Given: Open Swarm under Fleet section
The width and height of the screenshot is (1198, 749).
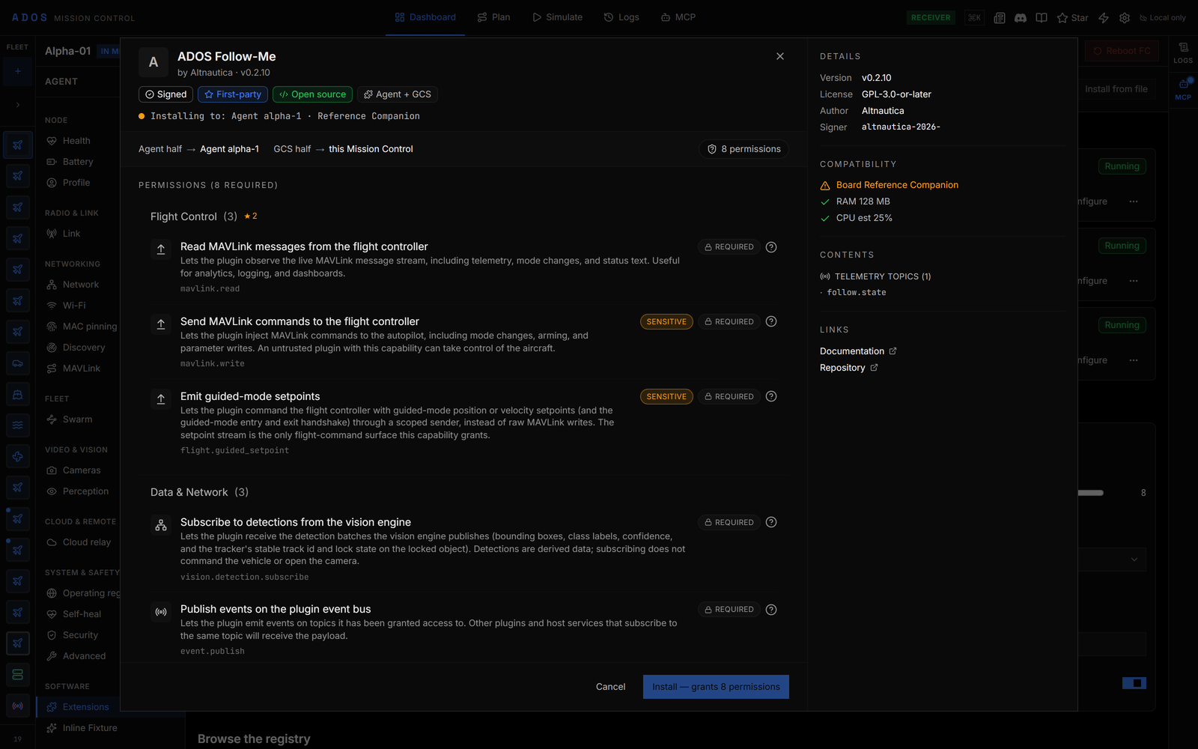Looking at the screenshot, I should [x=77, y=419].
